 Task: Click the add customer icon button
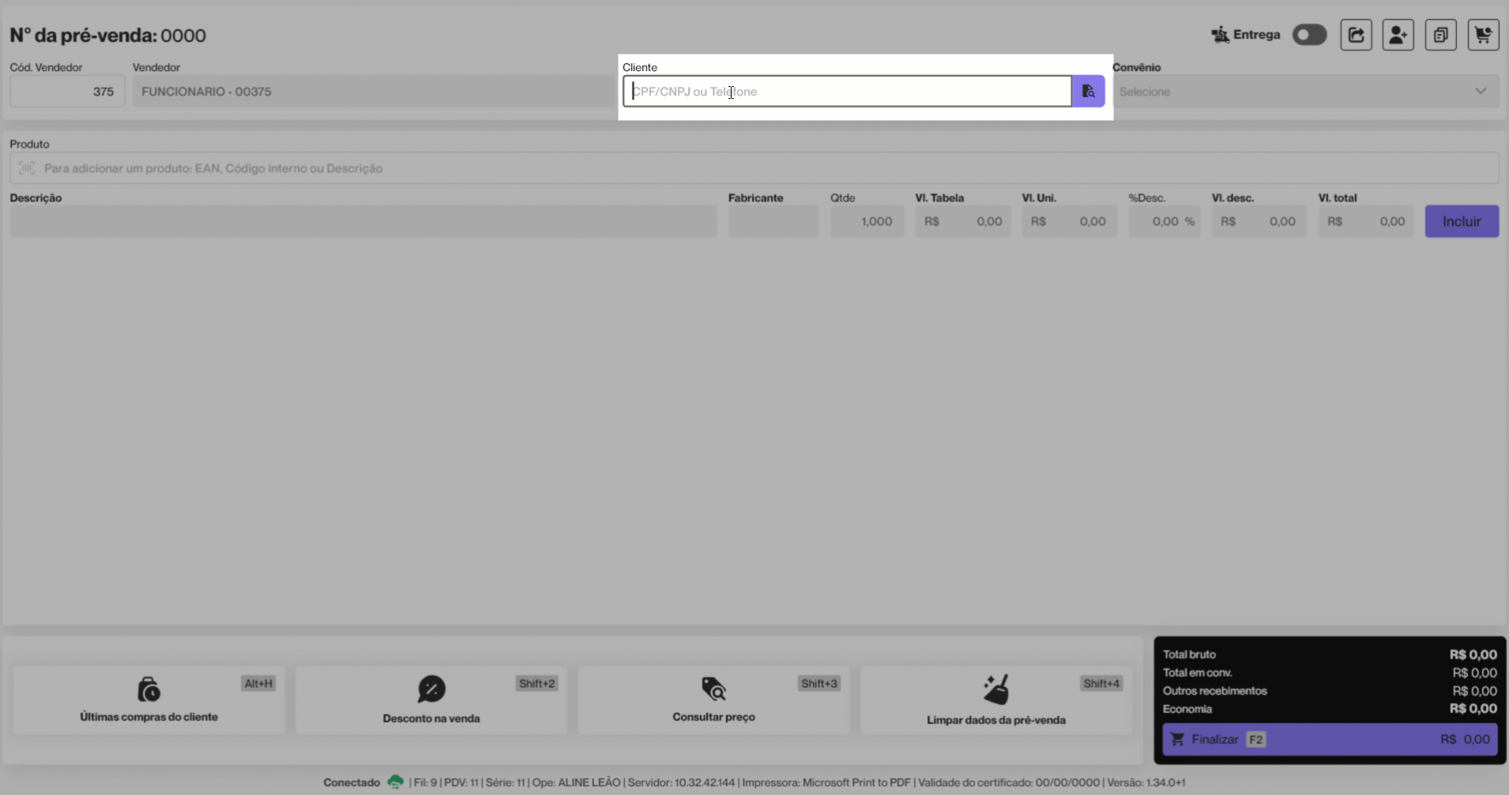click(1398, 35)
